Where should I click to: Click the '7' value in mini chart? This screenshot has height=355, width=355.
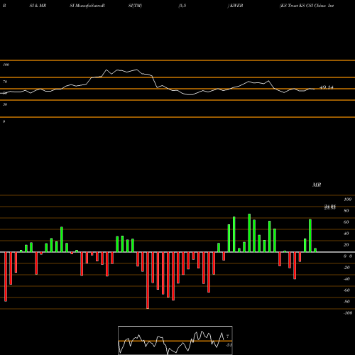point(228,337)
